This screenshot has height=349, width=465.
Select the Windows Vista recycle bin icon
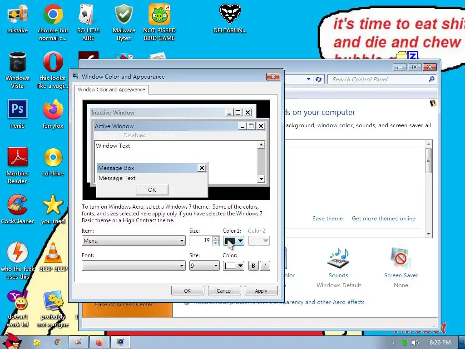(x=18, y=70)
